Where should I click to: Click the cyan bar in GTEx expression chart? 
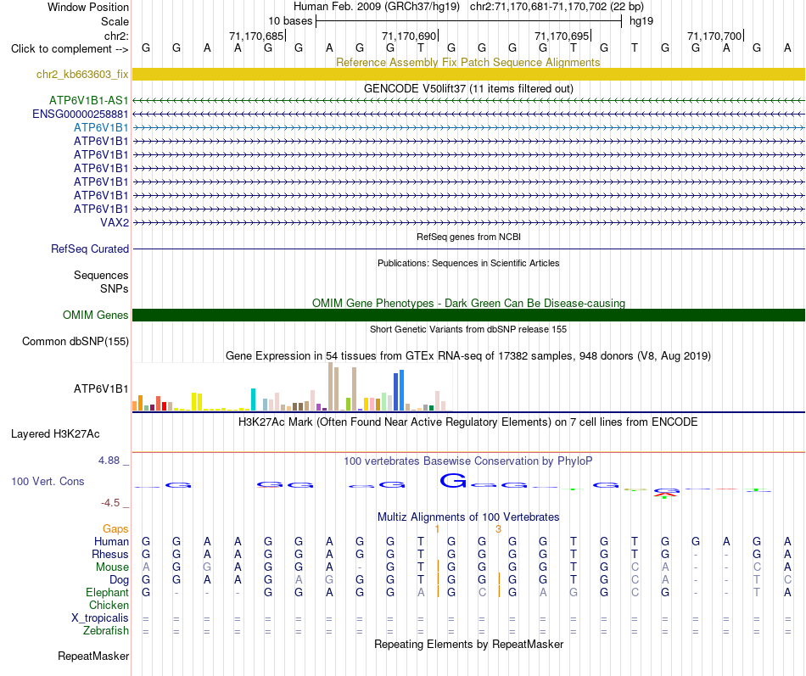point(253,399)
